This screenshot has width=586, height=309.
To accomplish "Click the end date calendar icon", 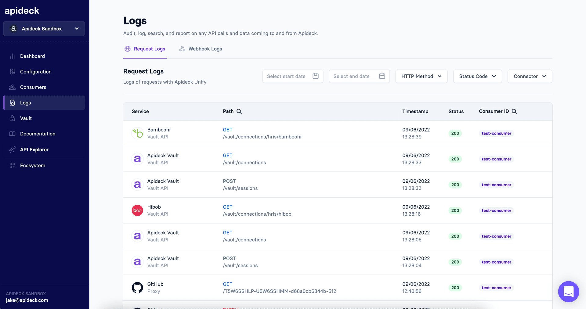I will pos(382,76).
